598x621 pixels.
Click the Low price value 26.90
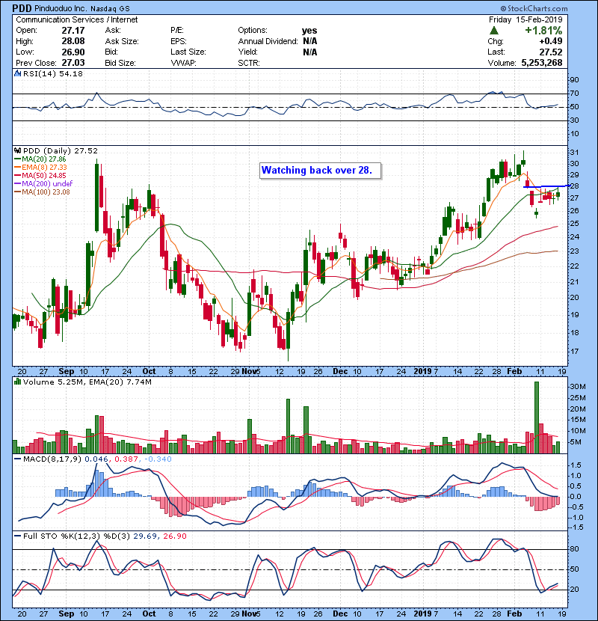[x=73, y=52]
